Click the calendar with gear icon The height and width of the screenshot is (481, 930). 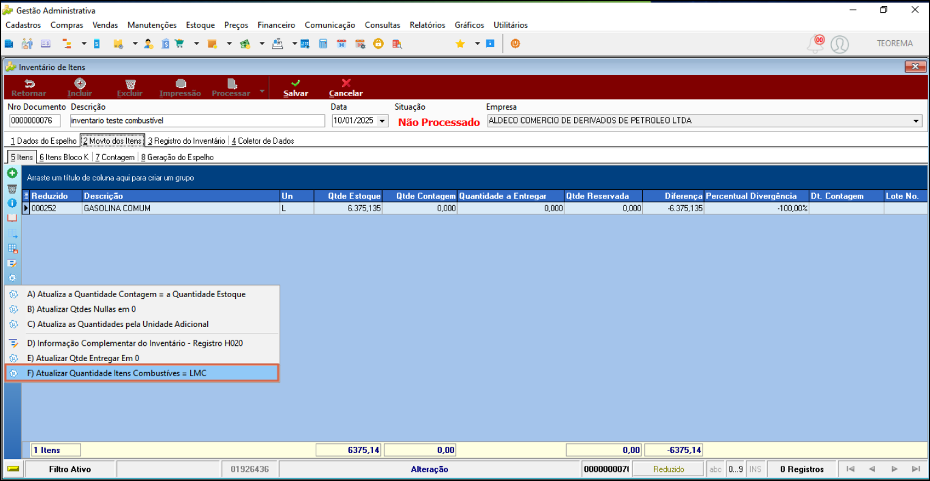click(360, 44)
